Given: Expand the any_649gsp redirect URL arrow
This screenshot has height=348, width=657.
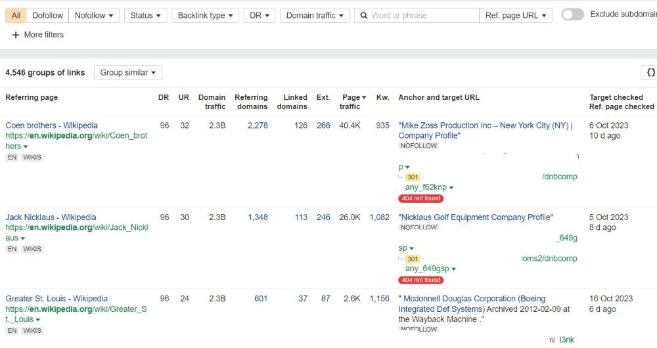Looking at the screenshot, I should [x=454, y=269].
